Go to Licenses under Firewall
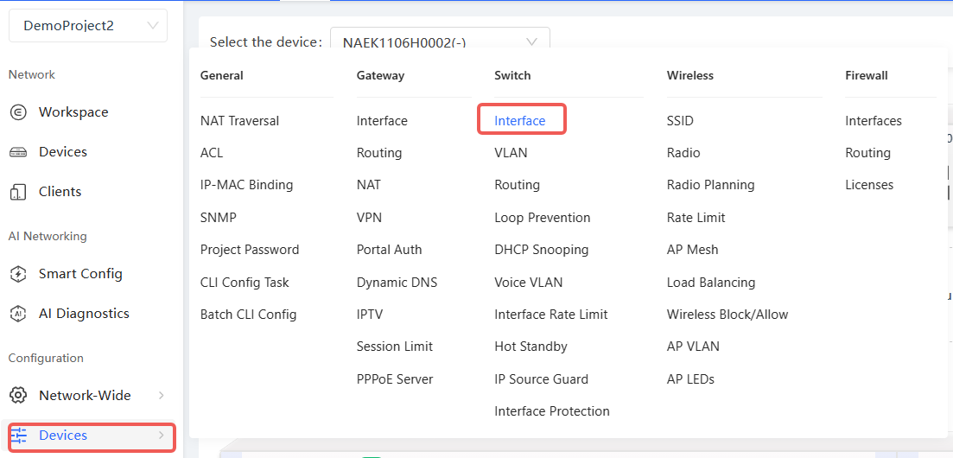 tap(869, 185)
